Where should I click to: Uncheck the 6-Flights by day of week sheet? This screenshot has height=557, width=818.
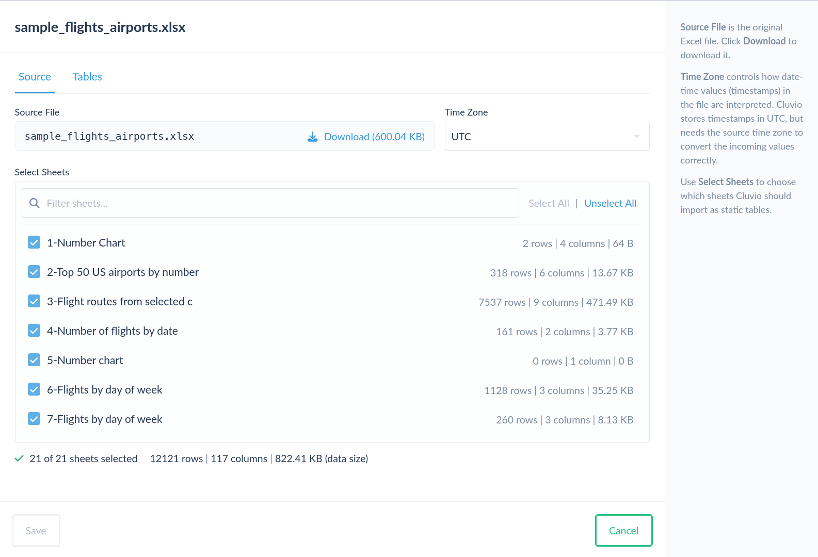(x=34, y=389)
